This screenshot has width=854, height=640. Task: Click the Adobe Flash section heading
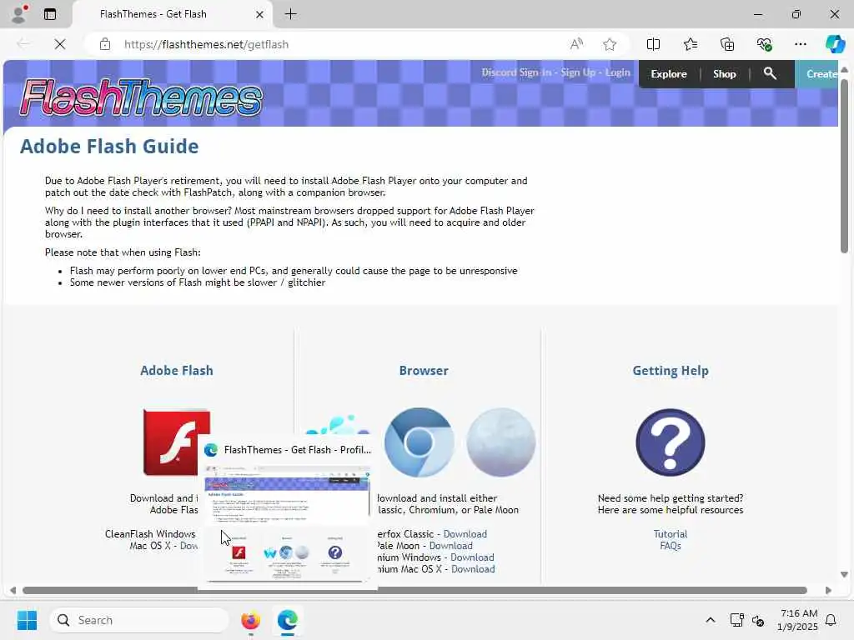click(x=177, y=371)
